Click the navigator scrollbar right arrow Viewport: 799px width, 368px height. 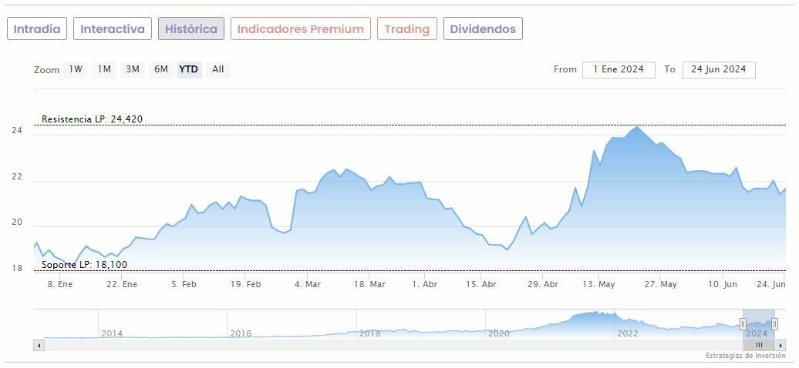780,345
